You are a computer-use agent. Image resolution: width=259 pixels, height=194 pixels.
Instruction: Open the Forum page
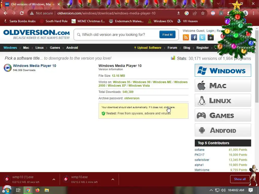(172, 48)
